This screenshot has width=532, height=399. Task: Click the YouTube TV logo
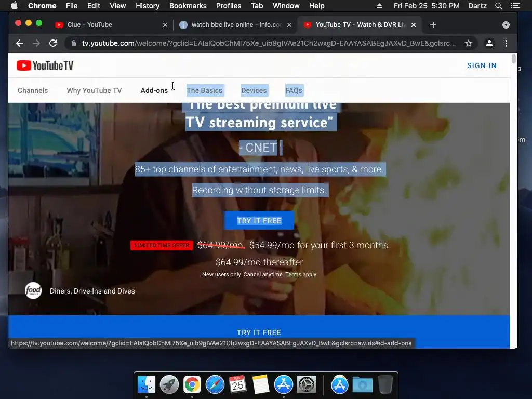coord(45,65)
